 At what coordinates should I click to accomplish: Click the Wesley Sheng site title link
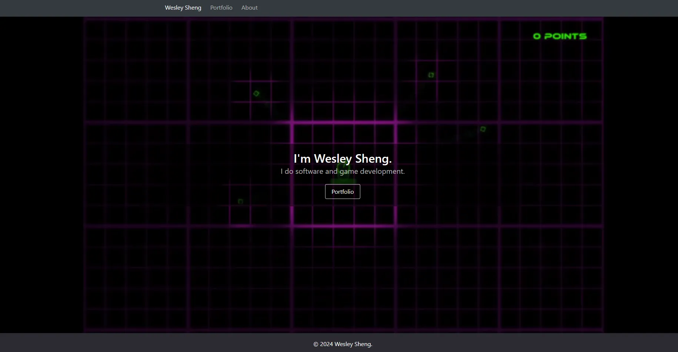(x=183, y=7)
